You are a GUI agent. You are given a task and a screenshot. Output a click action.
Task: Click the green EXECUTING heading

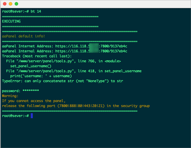point(11,21)
